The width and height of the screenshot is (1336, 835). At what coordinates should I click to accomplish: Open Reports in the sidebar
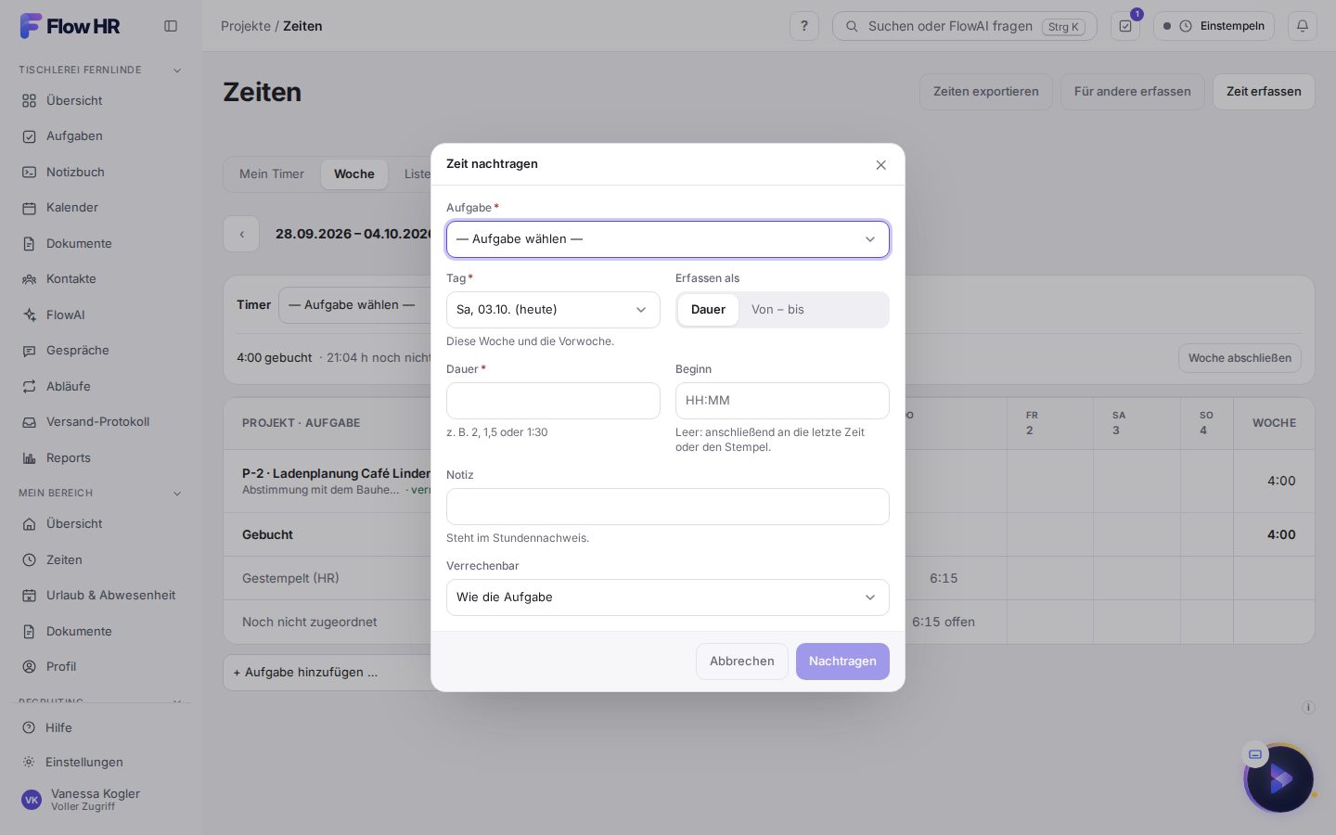click(100, 457)
